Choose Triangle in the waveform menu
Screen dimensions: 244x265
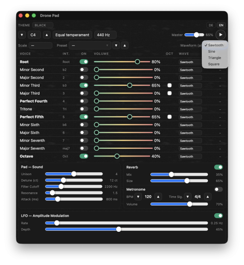click(215, 58)
